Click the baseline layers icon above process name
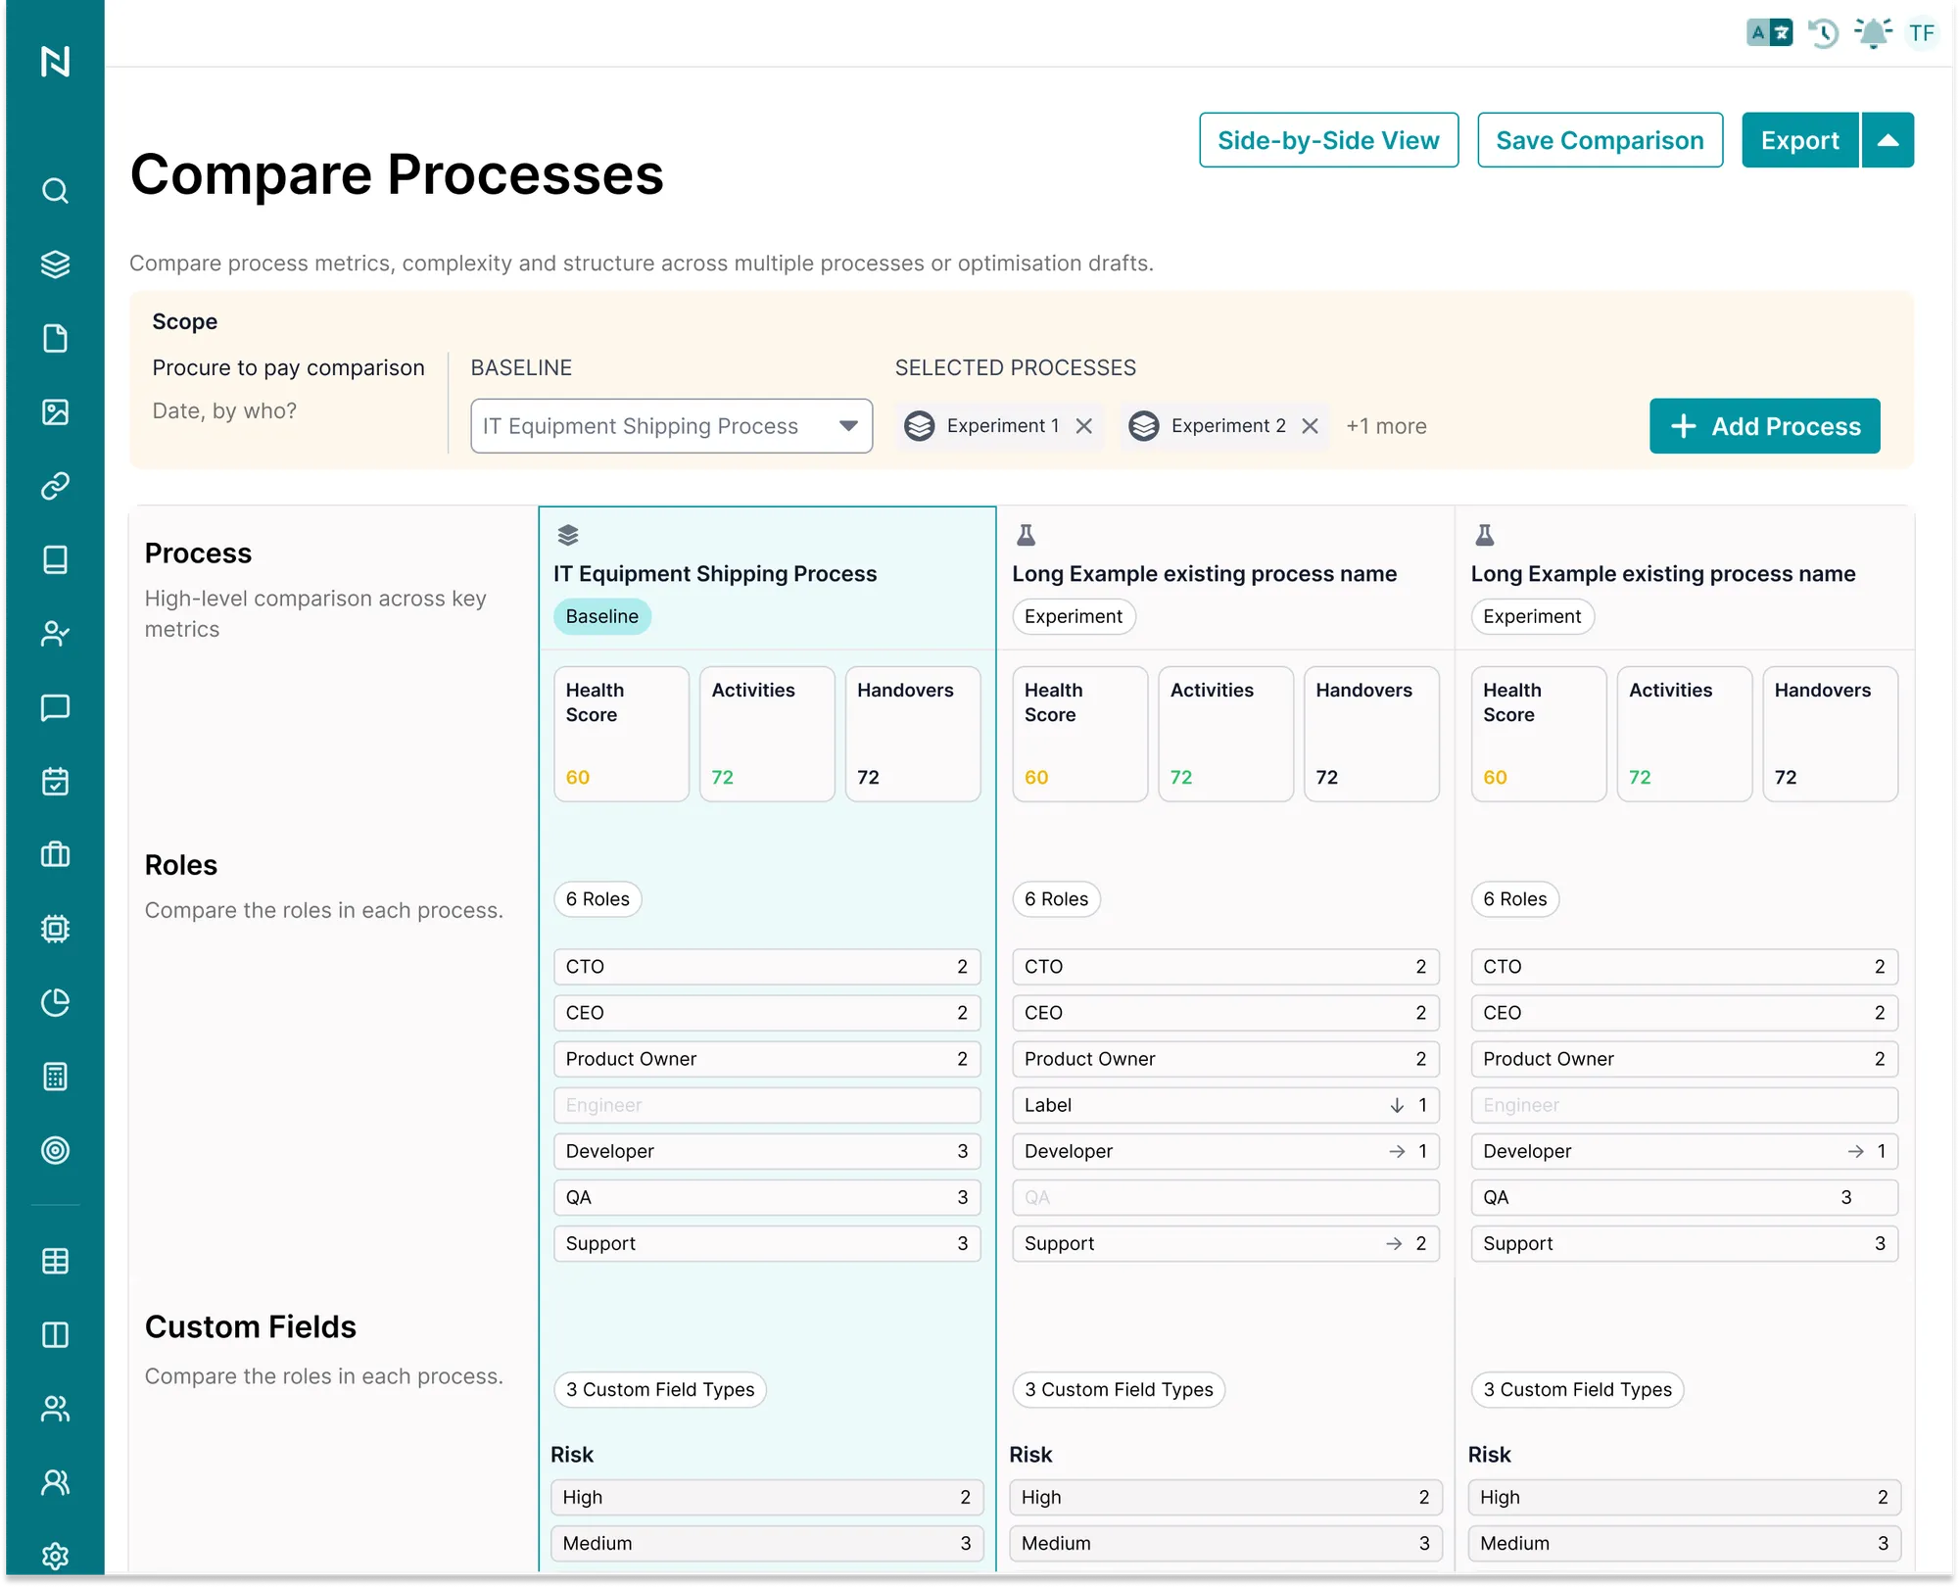Screen dimensions: 1959x1587 [x=568, y=535]
